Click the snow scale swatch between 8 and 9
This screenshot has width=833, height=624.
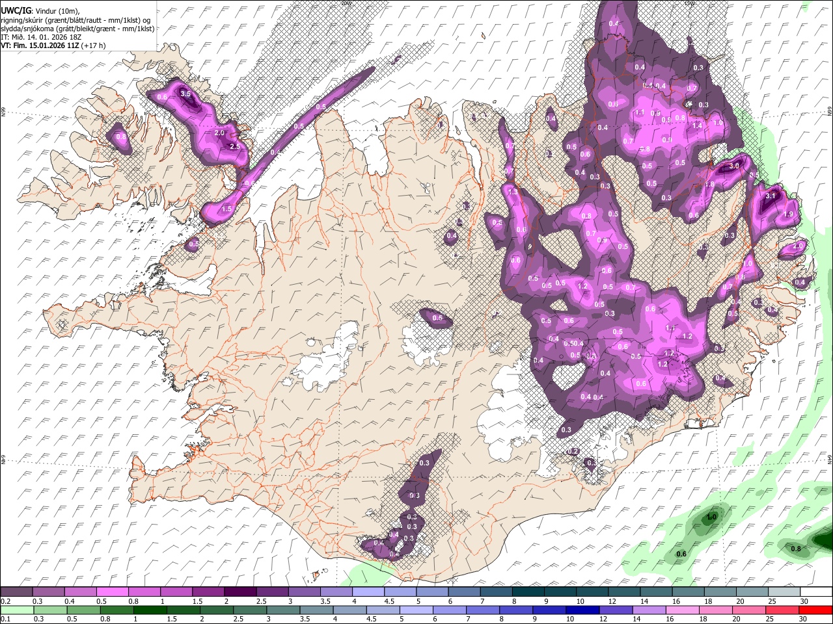(528, 592)
